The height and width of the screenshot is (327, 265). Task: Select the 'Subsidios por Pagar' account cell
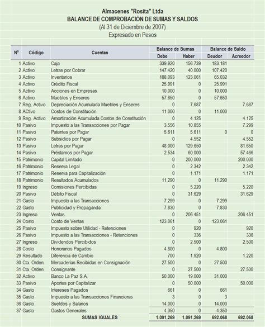click(x=71, y=139)
